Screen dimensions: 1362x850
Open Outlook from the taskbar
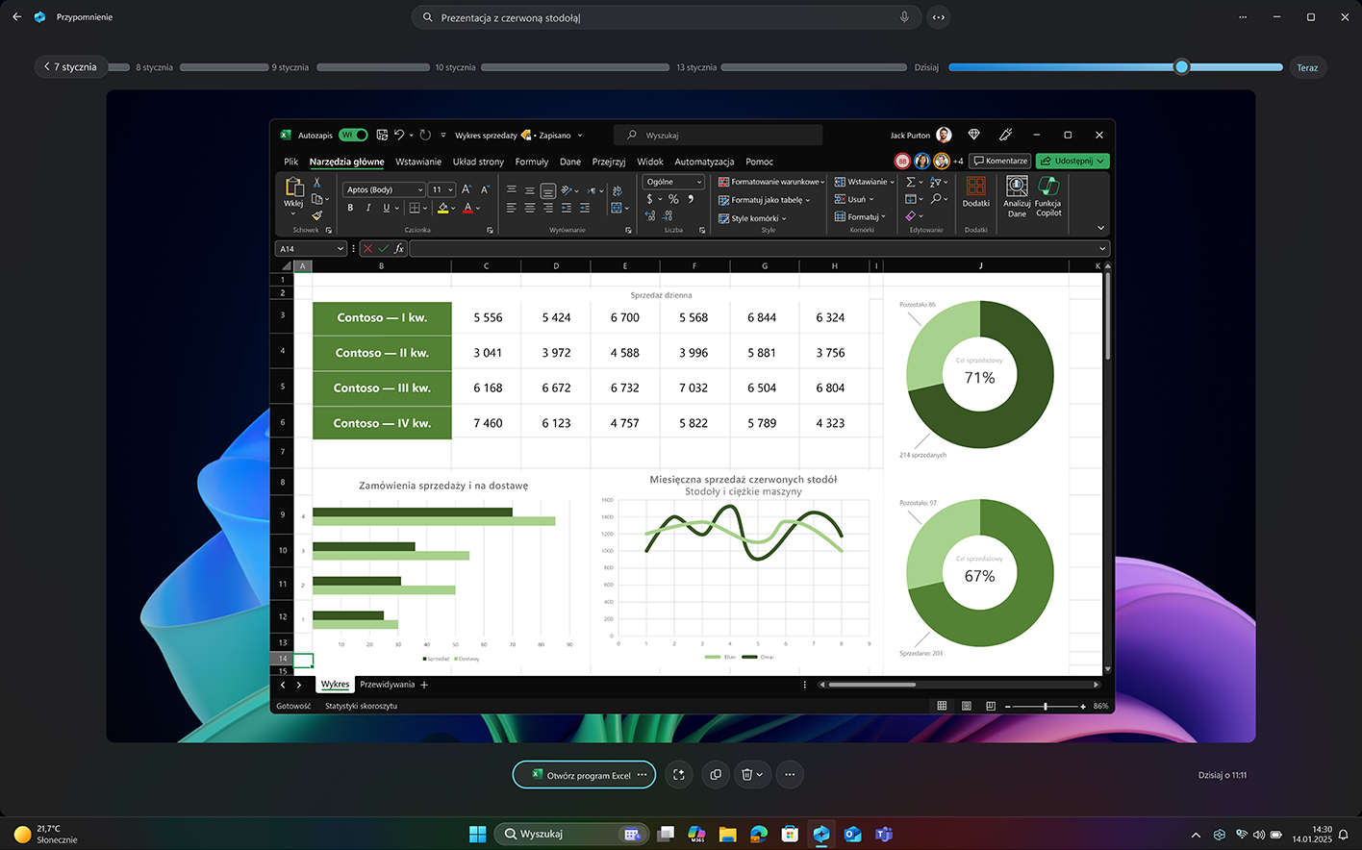[x=852, y=834]
